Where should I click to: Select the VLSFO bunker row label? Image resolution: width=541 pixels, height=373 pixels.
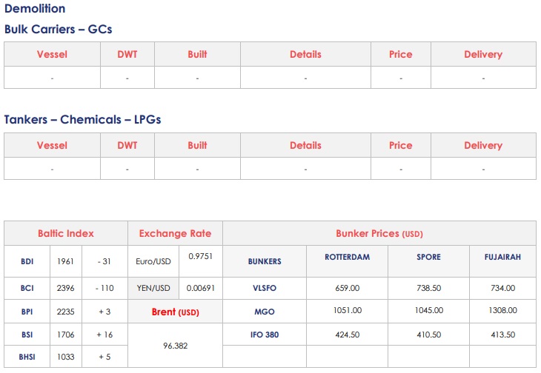265,287
